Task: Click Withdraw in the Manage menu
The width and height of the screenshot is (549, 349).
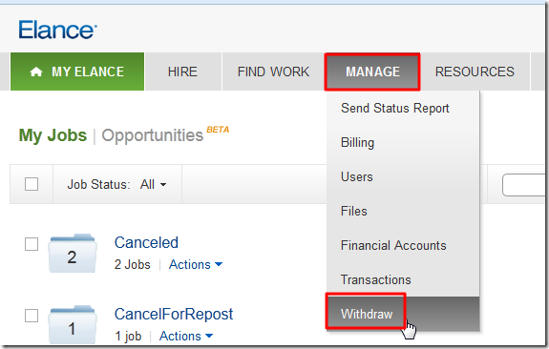Action: [x=403, y=314]
